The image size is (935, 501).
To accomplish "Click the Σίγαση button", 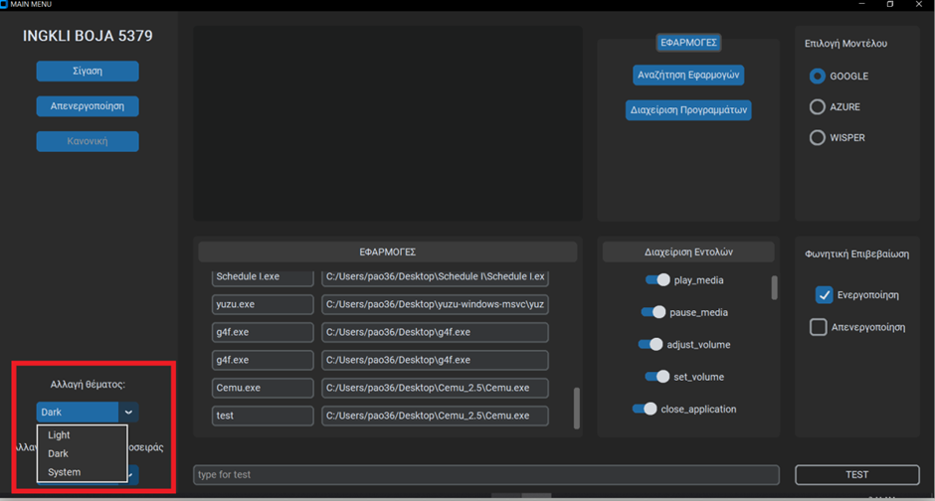I will click(88, 71).
